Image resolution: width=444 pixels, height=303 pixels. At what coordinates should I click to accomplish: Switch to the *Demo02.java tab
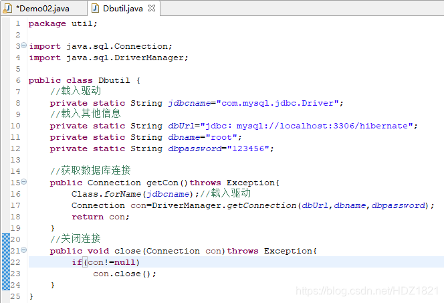tap(43, 9)
